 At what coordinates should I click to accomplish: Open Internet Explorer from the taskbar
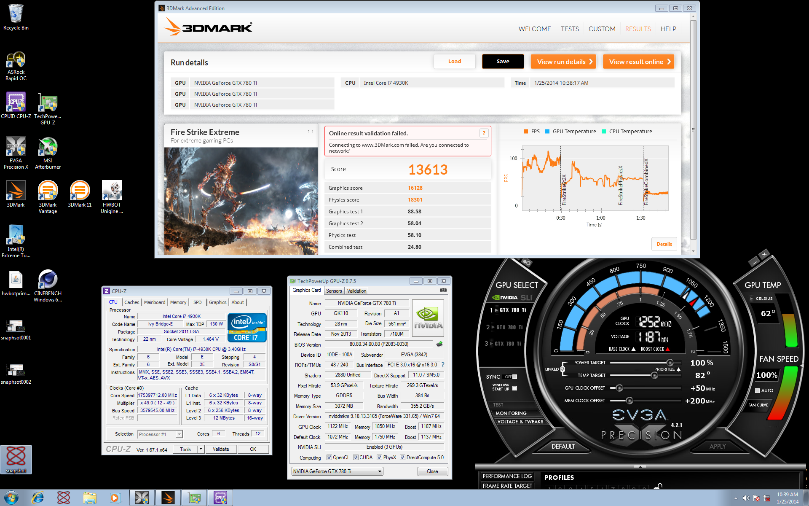tap(38, 498)
